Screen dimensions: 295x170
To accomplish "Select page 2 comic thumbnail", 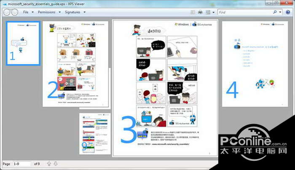I will pos(75,64).
